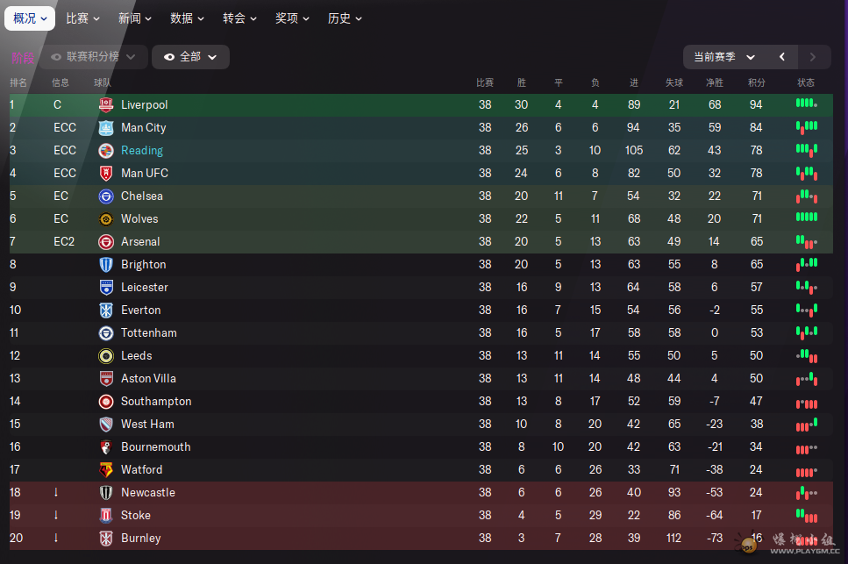The width and height of the screenshot is (848, 564).
Task: Open the 概况 overview dropdown tab
Action: tap(30, 18)
